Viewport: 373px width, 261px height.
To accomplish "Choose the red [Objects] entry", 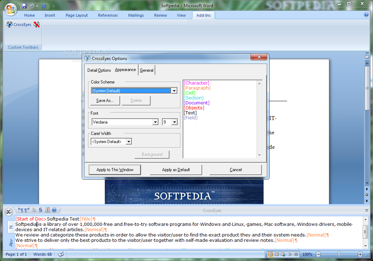I will tap(194, 108).
